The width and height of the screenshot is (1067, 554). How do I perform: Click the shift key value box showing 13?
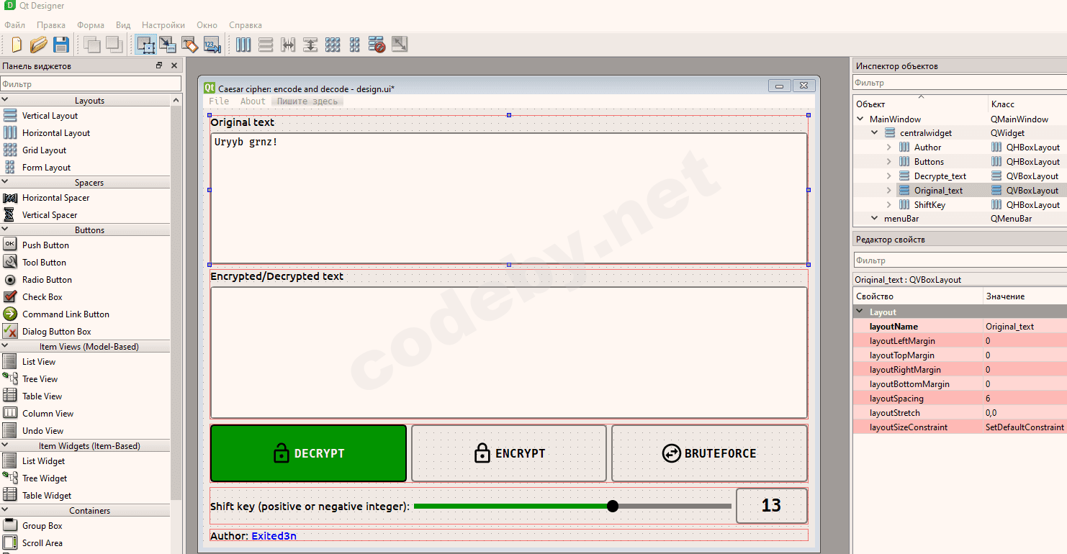click(x=772, y=506)
